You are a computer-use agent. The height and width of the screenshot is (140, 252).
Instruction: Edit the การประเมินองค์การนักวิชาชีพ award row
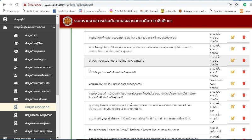point(232,95)
